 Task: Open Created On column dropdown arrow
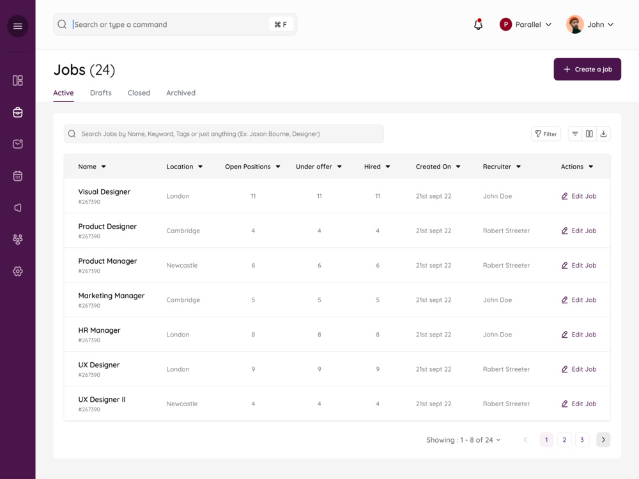(x=458, y=167)
